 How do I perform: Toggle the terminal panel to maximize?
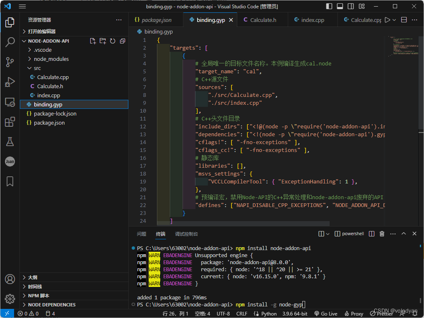click(403, 234)
